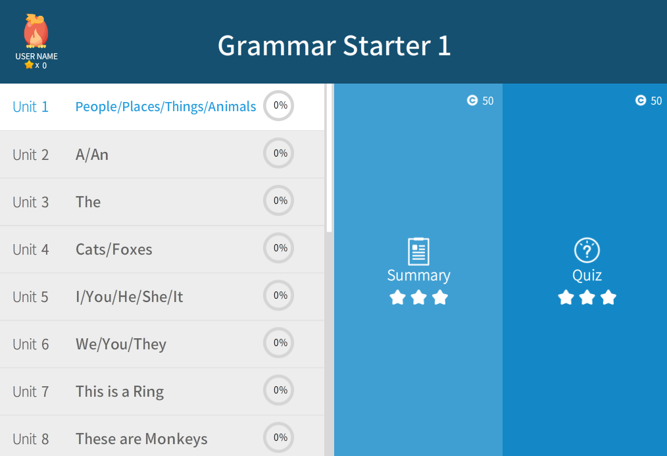
Task: Click the middle star under Summary
Action: click(x=418, y=297)
